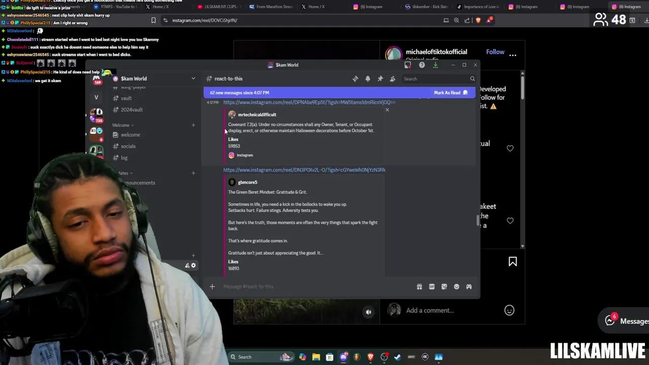Open File Explorer from taskbar
The width and height of the screenshot is (649, 365).
click(316, 357)
